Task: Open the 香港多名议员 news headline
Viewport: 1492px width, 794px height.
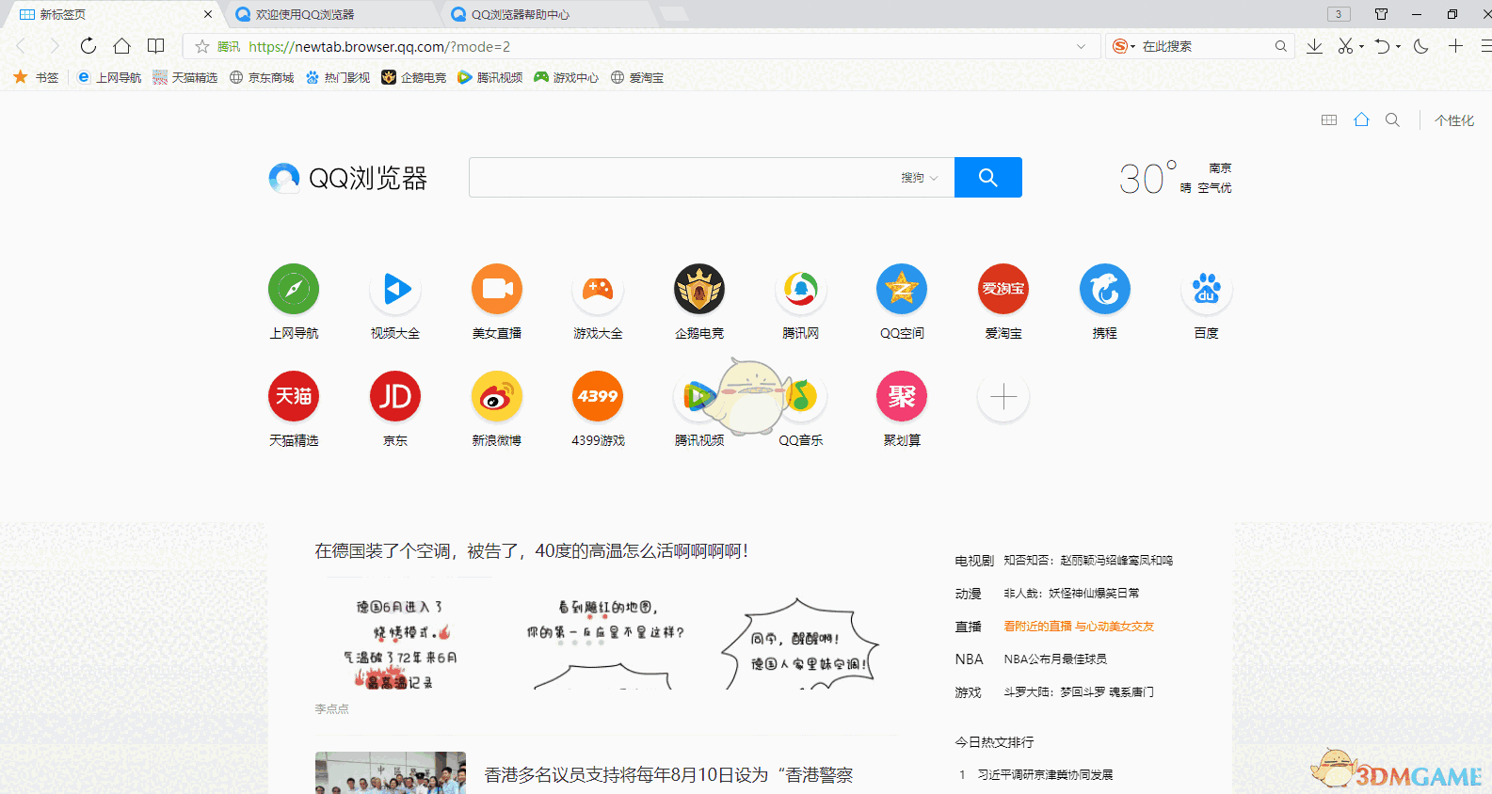Action: (x=668, y=774)
